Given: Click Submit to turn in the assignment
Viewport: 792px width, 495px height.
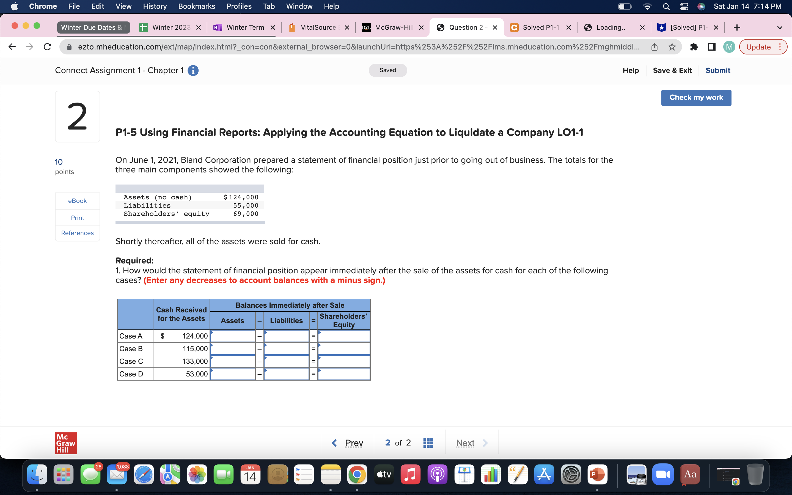Looking at the screenshot, I should click(x=718, y=70).
